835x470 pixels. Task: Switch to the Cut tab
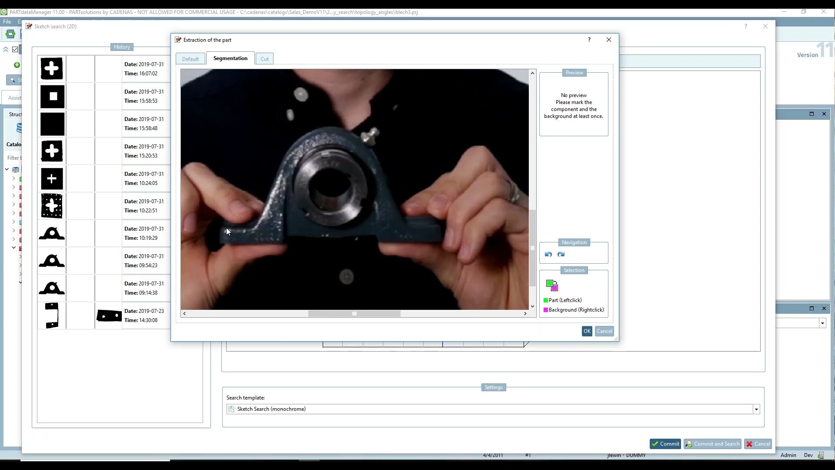(264, 59)
